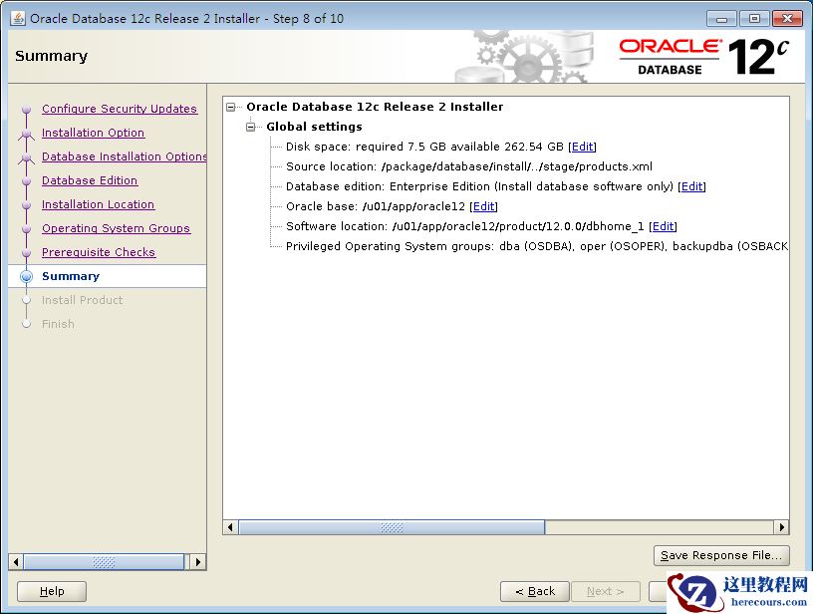Collapse the Oracle Database 12c Release 2 Installer node

pyautogui.click(x=231, y=108)
